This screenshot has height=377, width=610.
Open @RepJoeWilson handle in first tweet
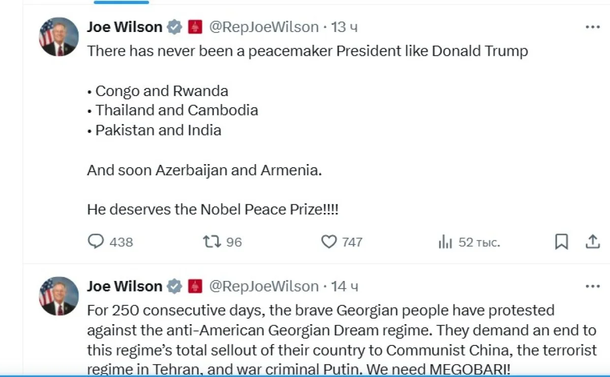tap(264, 27)
